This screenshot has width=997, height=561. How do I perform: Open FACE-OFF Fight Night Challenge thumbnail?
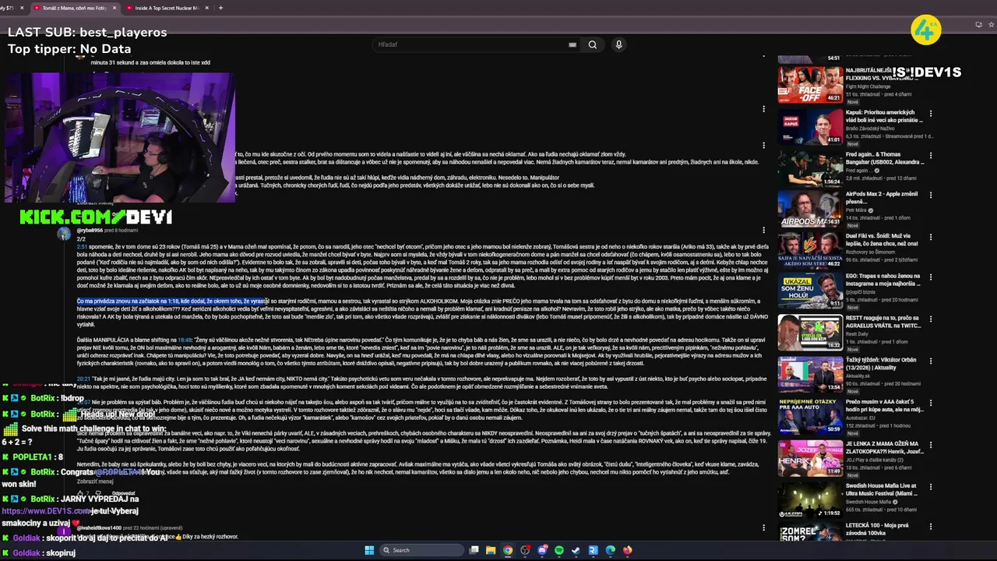pyautogui.click(x=810, y=84)
